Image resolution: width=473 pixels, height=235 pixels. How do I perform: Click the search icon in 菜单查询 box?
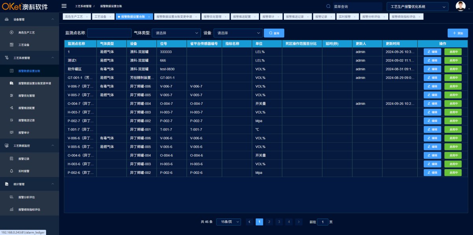[x=328, y=6]
